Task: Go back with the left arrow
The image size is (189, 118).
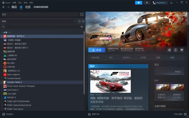Action: tap(4, 7)
